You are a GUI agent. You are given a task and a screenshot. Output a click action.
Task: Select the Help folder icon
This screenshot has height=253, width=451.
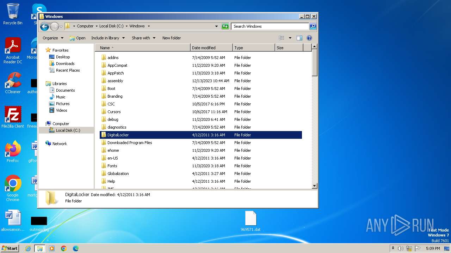[x=104, y=181]
